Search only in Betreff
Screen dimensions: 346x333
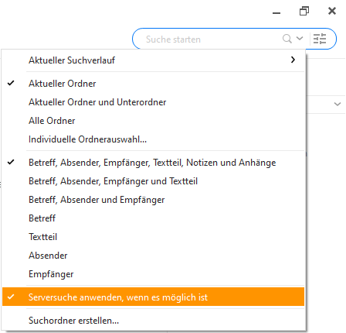[x=153, y=218]
